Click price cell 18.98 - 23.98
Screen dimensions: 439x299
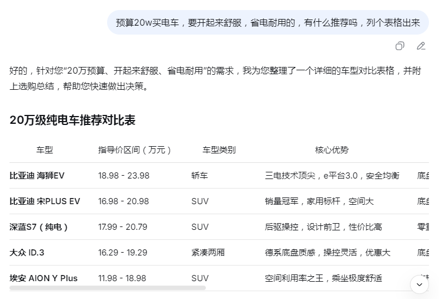tap(124, 176)
